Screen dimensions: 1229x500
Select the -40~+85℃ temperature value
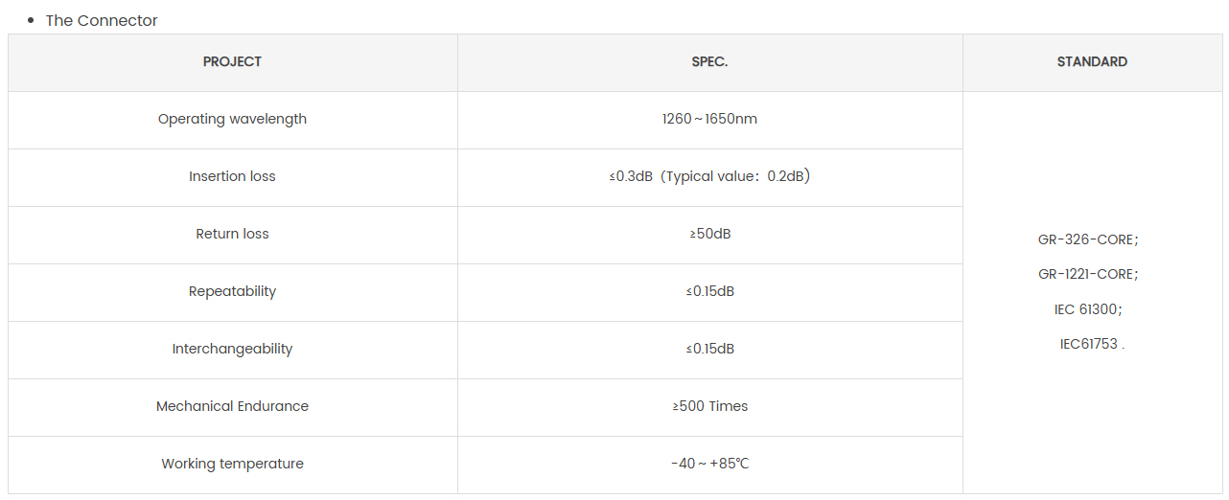709,464
